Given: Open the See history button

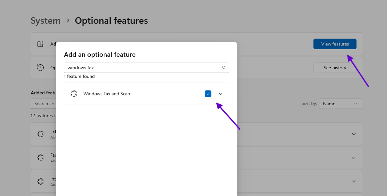Looking at the screenshot, I should tap(335, 68).
